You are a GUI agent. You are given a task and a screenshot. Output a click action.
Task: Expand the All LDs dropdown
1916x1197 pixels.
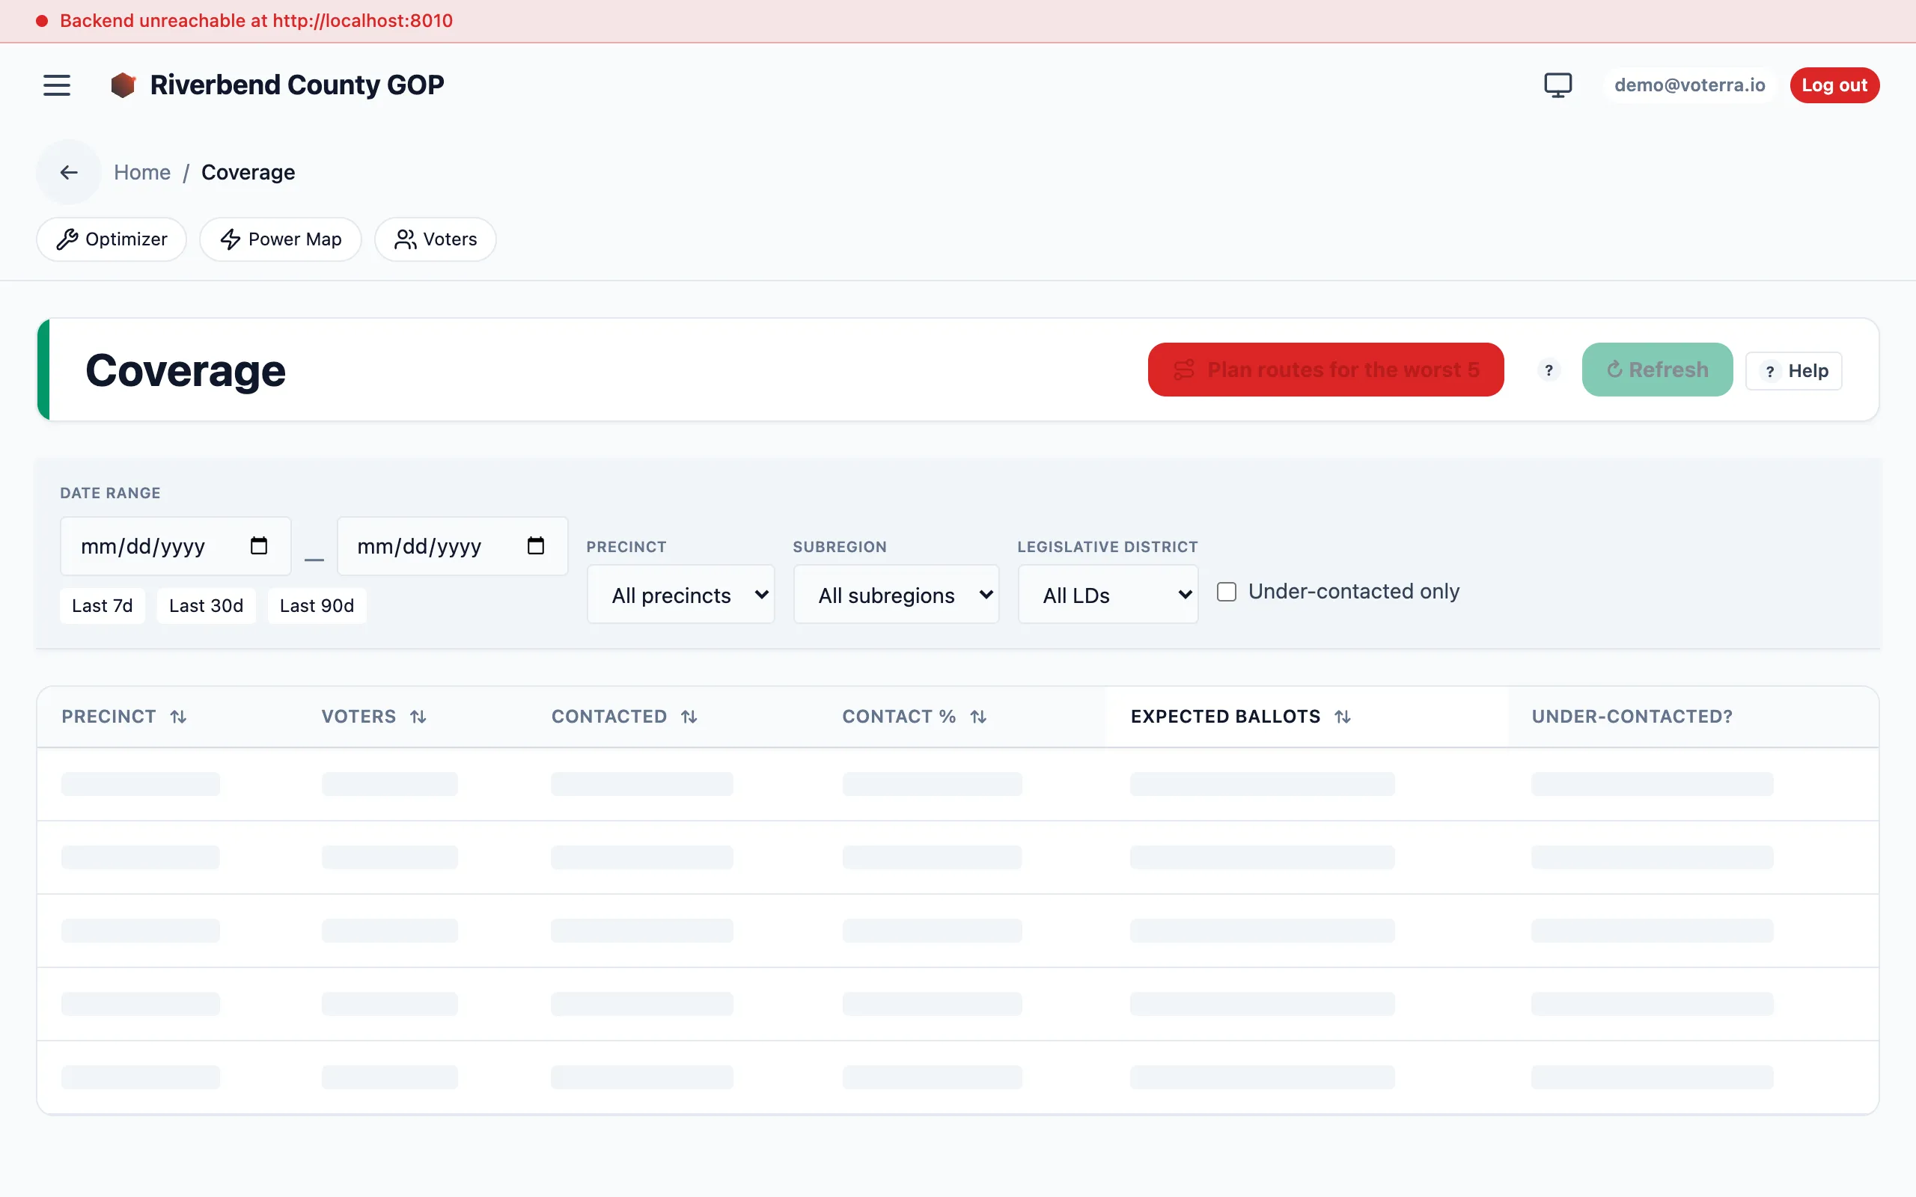click(1108, 595)
